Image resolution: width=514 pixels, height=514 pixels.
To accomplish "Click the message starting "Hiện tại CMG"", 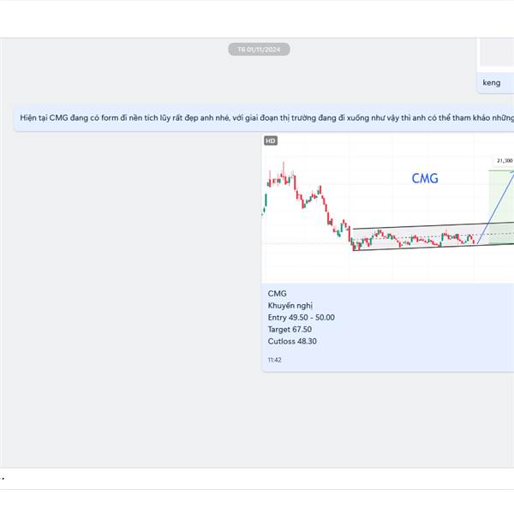I will click(x=264, y=118).
